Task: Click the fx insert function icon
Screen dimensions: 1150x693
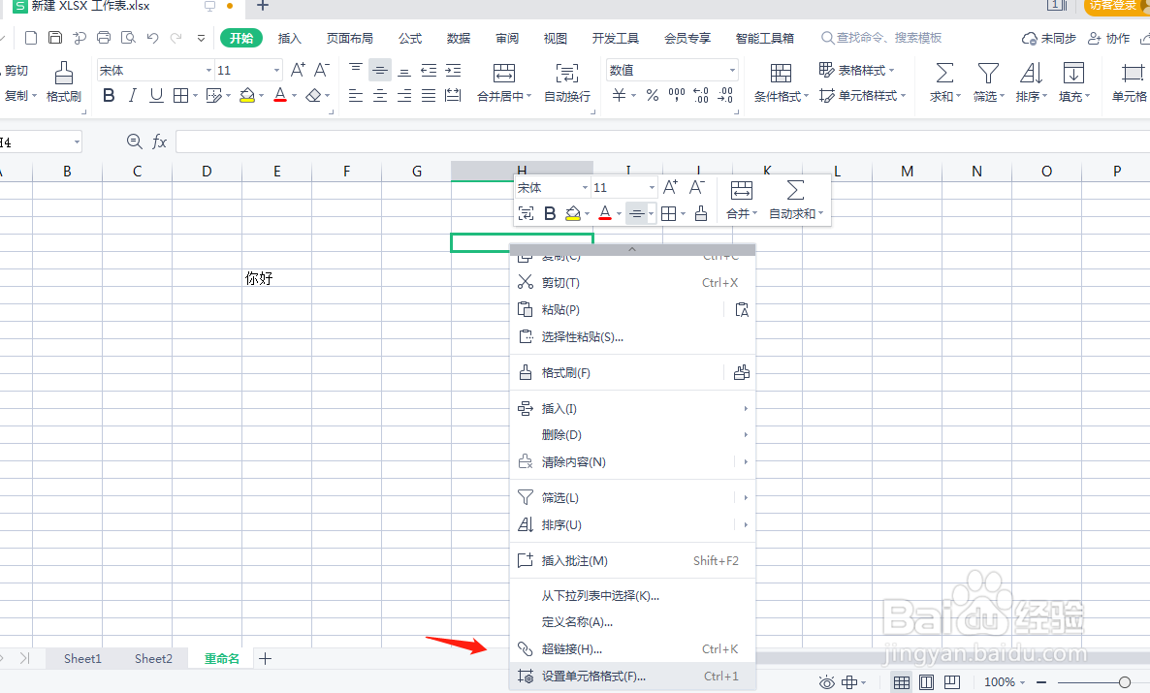Action: [x=157, y=141]
